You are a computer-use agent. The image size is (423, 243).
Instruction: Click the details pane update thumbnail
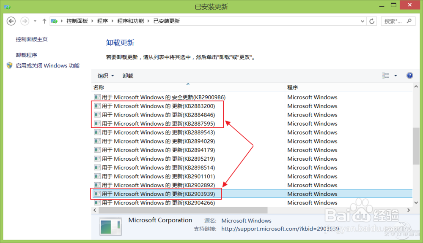[110, 227]
